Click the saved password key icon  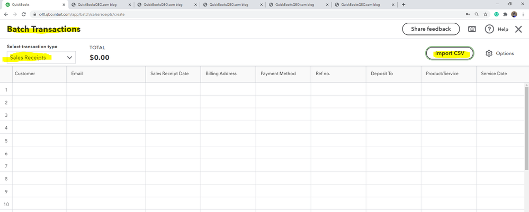(468, 14)
